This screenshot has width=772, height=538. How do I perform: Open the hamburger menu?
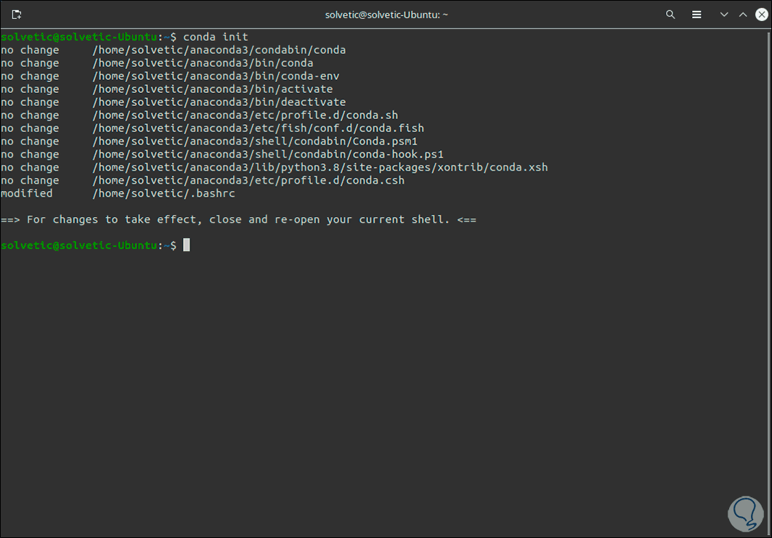pyautogui.click(x=696, y=15)
